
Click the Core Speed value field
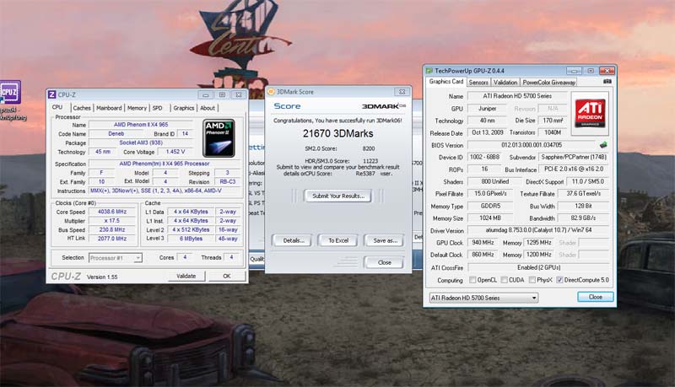click(112, 212)
